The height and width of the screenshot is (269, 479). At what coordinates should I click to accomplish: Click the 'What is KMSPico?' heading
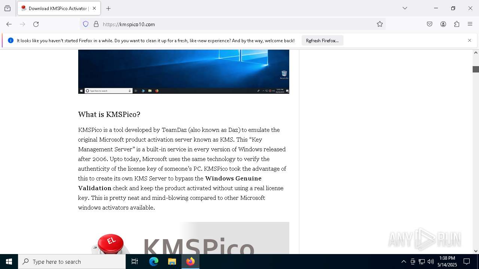[x=109, y=114]
